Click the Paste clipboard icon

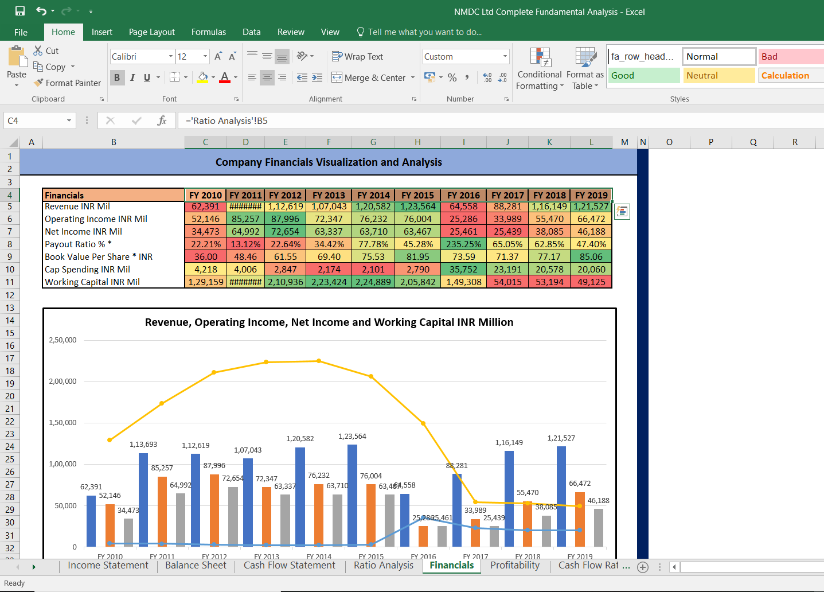[x=17, y=57]
